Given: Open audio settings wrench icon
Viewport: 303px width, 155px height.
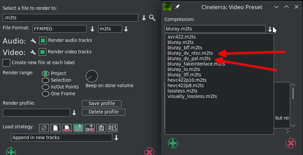Looking at the screenshot, I should click(33, 41).
